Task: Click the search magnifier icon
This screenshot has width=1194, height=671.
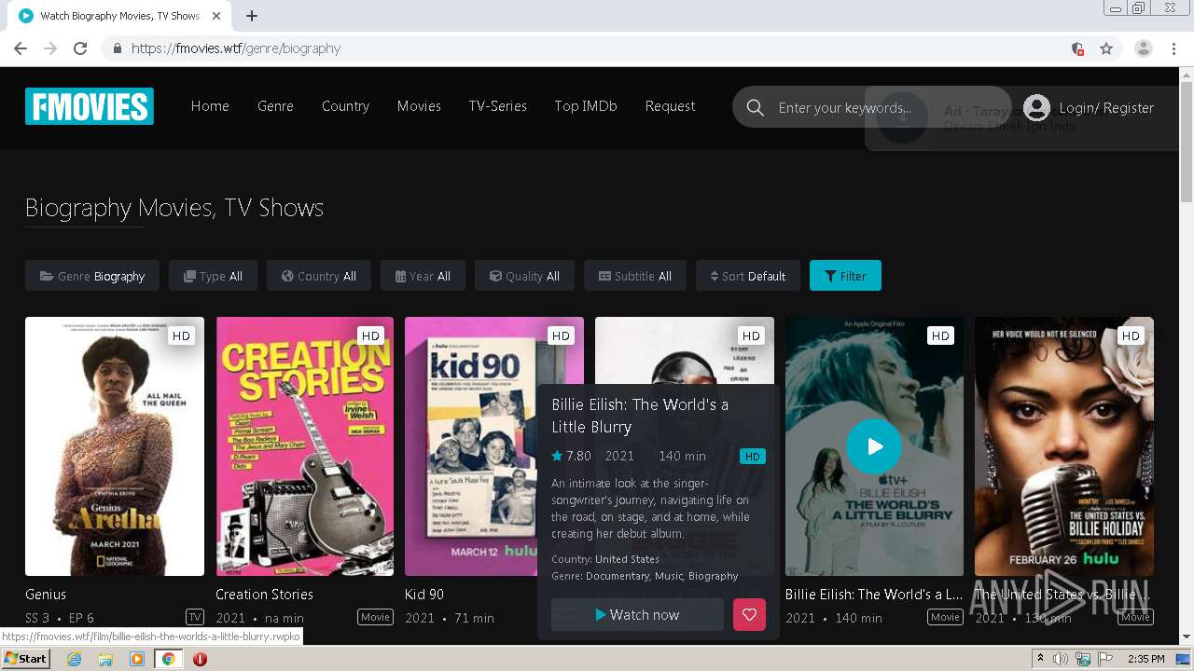Action: (756, 108)
